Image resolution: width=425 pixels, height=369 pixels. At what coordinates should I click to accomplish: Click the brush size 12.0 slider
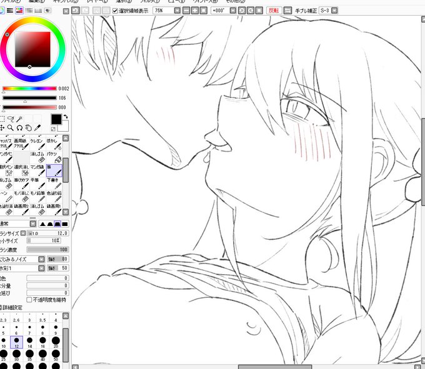click(x=47, y=233)
